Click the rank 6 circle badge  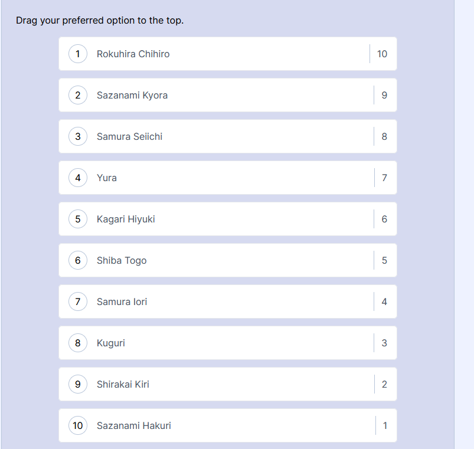(78, 260)
